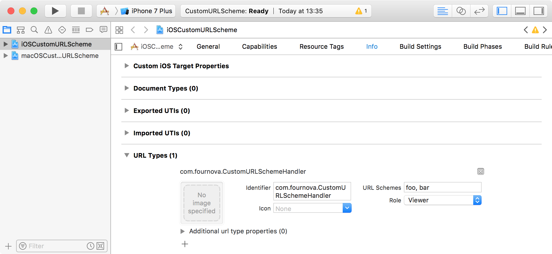Switch to the Capabilities tab
The width and height of the screenshot is (552, 254).
coord(260,46)
